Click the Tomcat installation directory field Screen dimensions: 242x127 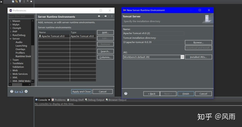coord(154,42)
